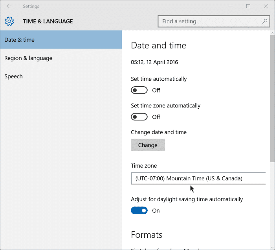Click the vertical scrollbar thumb
The image size is (275, 250).
[x=272, y=98]
